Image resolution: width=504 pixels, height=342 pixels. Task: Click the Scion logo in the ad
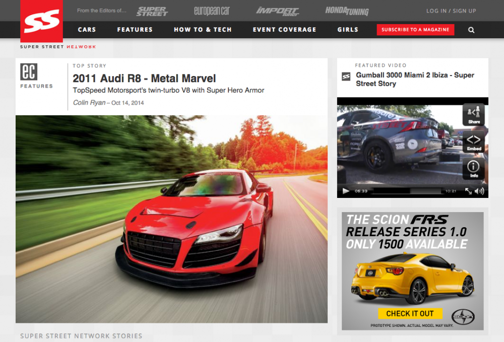[x=463, y=317]
